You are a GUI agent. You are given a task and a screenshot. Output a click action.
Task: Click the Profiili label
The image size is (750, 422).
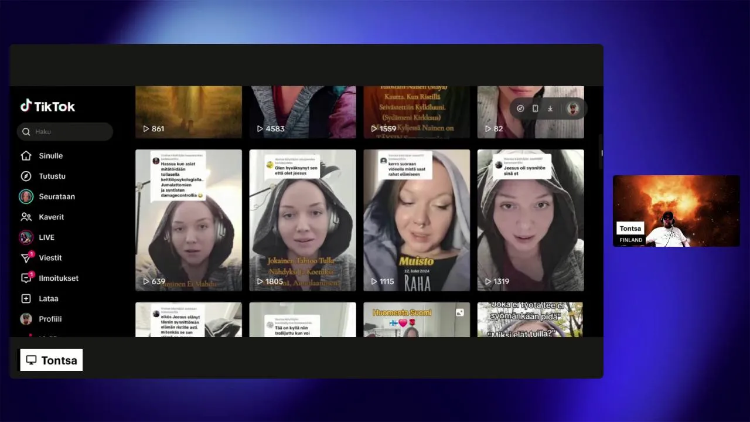click(50, 319)
